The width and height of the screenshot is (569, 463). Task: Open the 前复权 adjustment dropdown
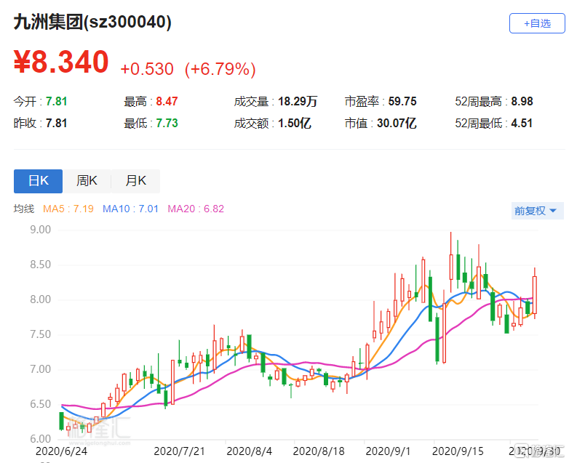[x=537, y=211]
